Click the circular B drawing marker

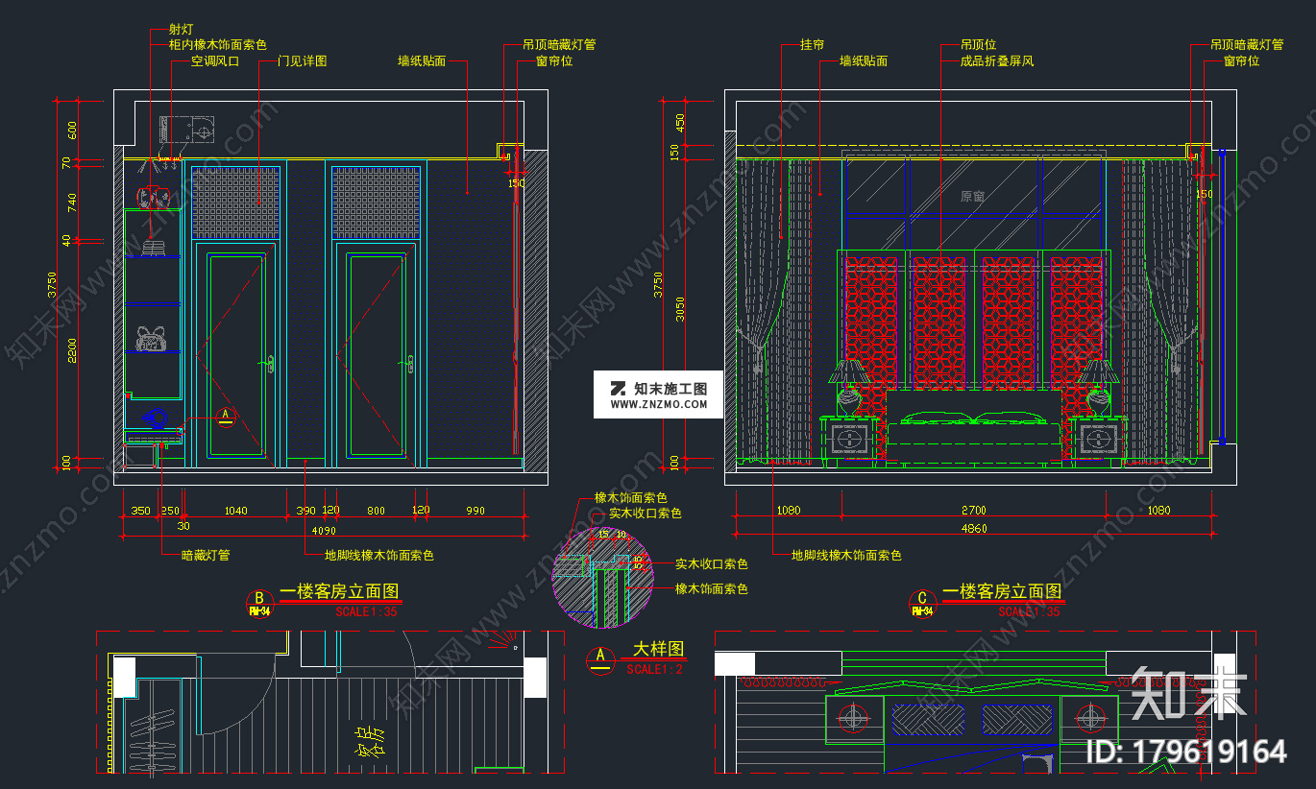point(258,603)
